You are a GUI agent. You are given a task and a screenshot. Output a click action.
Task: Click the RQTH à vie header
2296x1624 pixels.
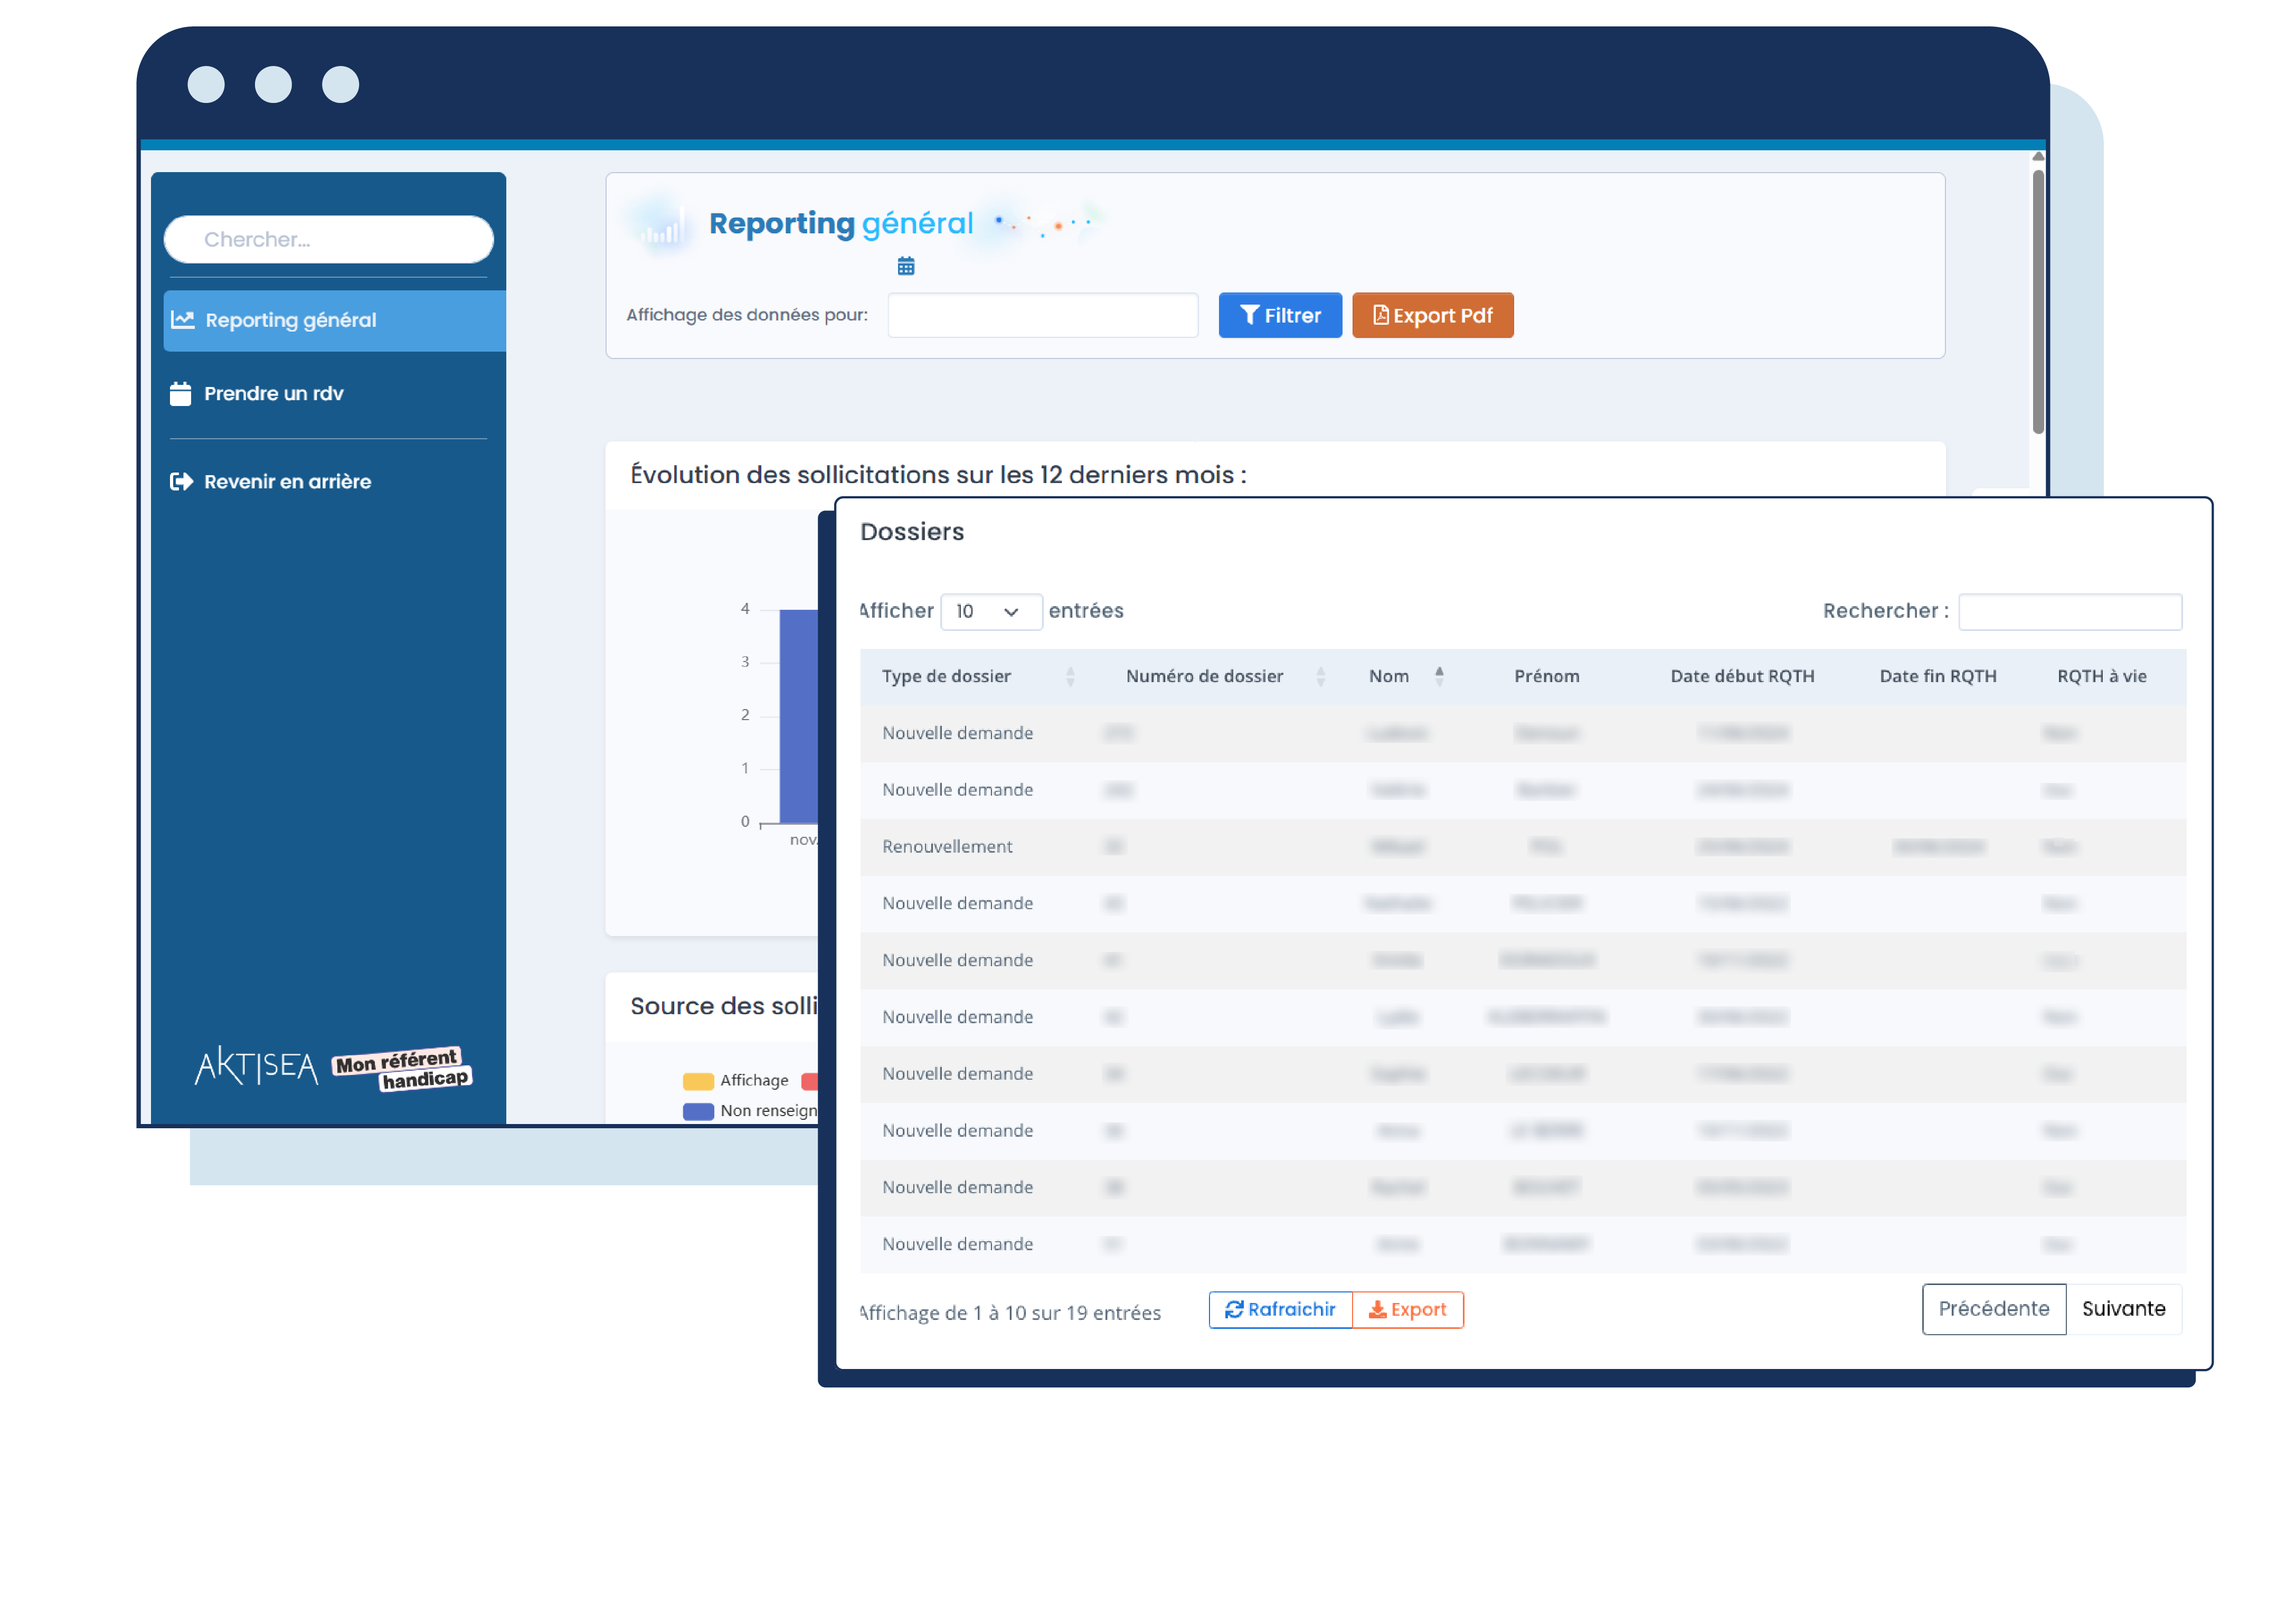pyautogui.click(x=2102, y=677)
